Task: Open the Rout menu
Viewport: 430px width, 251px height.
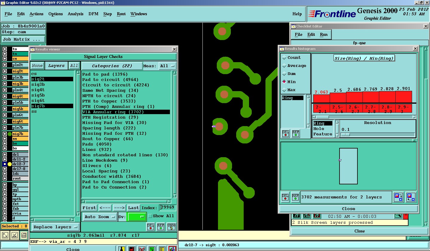Action: tap(121, 14)
